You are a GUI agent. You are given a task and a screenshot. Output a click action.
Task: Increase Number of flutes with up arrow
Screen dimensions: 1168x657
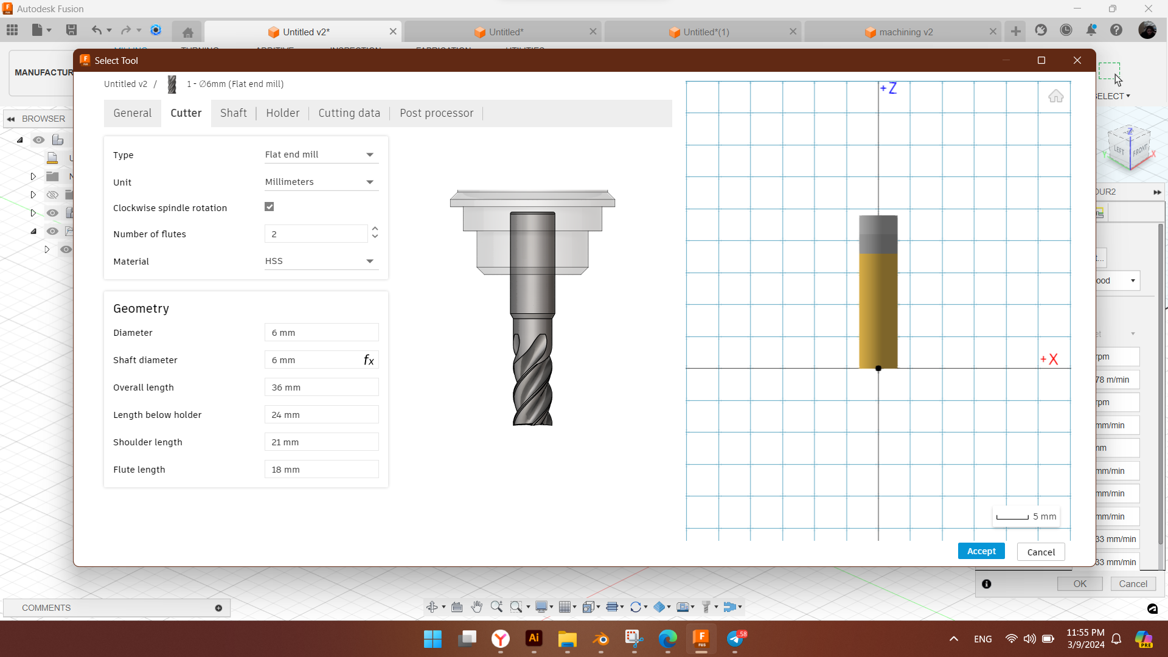tap(375, 229)
